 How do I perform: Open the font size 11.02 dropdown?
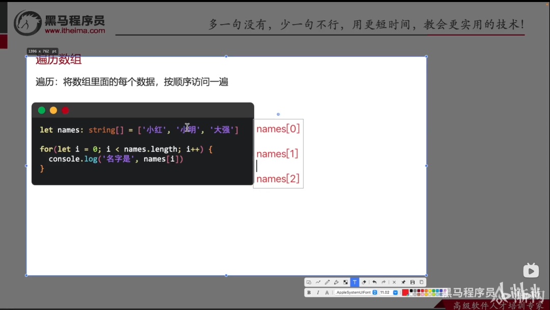click(x=389, y=293)
